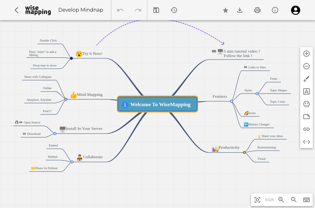Open the user account avatar menu
This screenshot has height=208, width=315.
[x=295, y=10]
